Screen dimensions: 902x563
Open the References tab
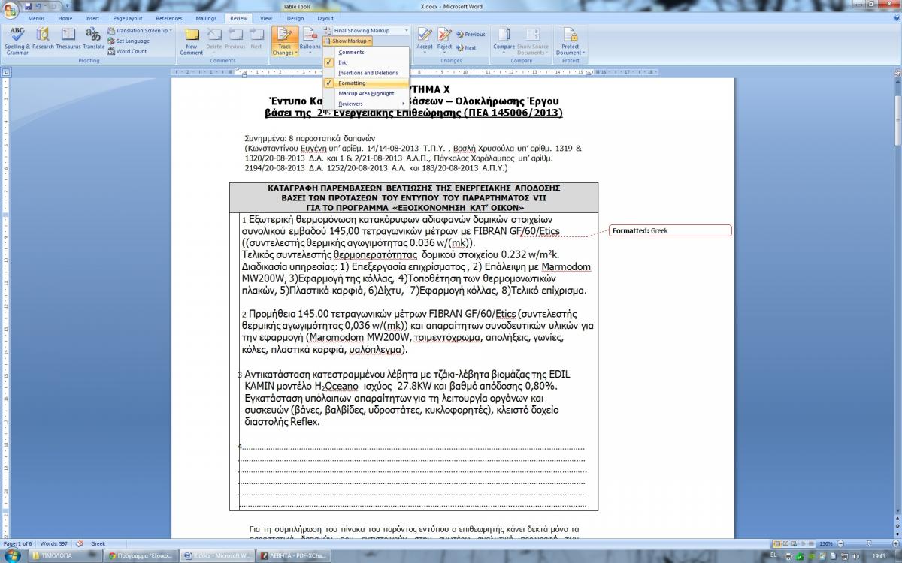[x=169, y=18]
